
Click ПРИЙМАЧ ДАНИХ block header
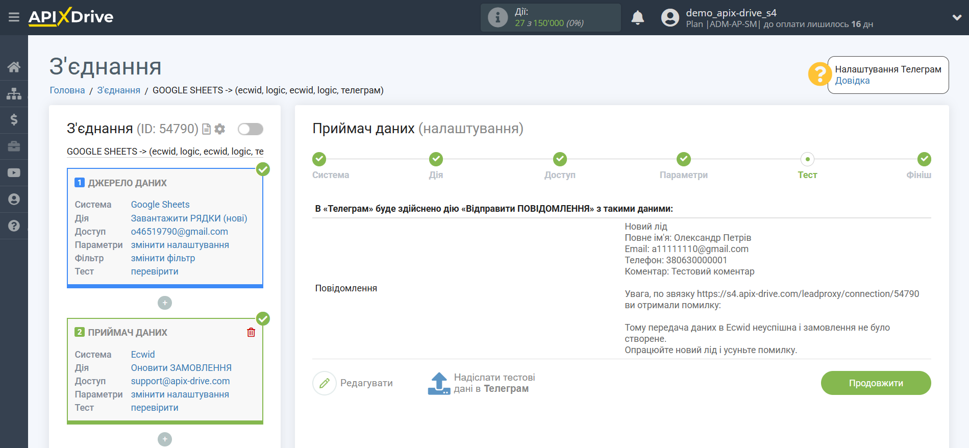pyautogui.click(x=128, y=333)
